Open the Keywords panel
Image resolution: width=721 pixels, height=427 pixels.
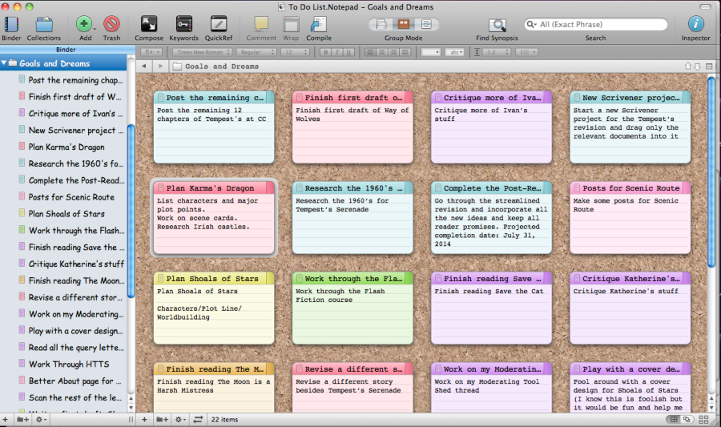pyautogui.click(x=183, y=24)
